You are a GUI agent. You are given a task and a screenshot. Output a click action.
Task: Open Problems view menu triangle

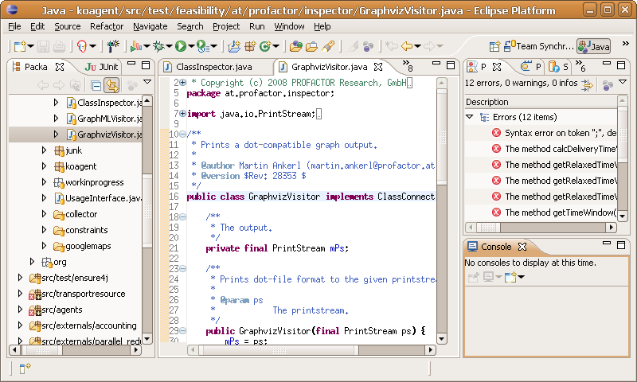tap(623, 82)
